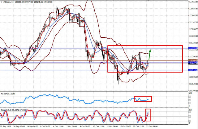Click the 0 value on the Stoch scale
The image size is (198, 129).
[189, 123]
